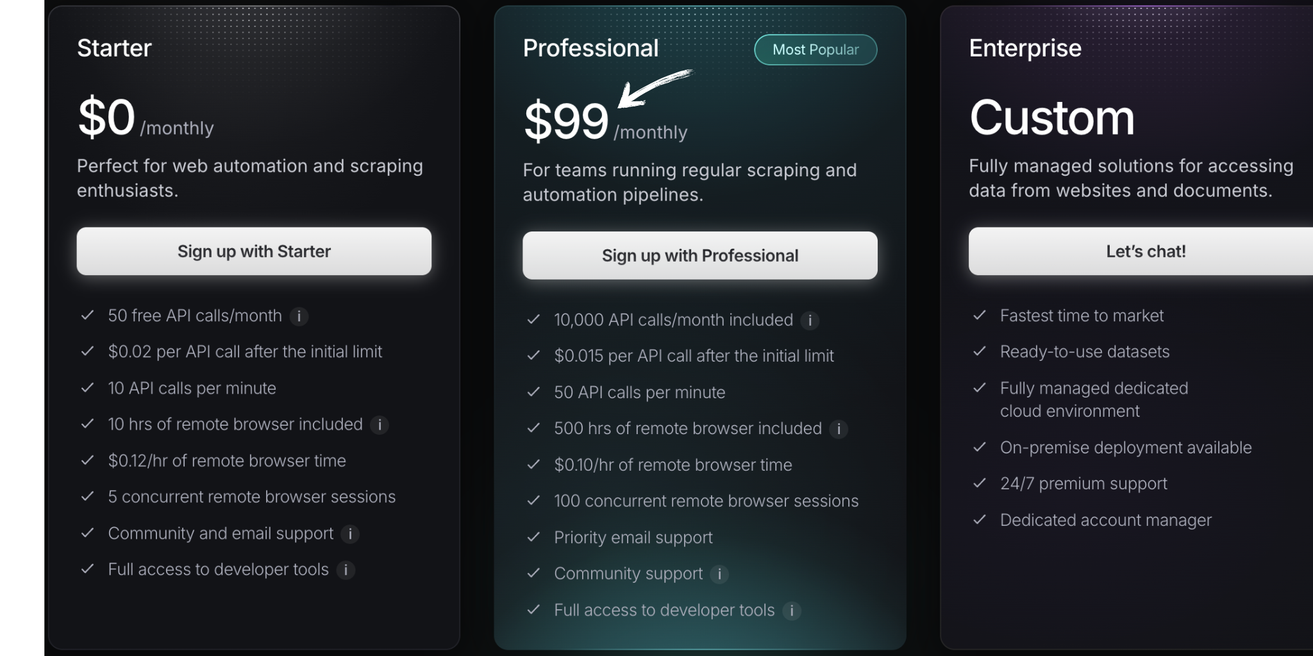Screen dimensions: 1313x656
Task: Click the Let's chat! button
Action: point(1141,251)
